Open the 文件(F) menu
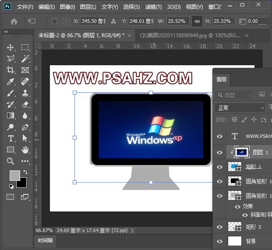Screen dimensions: 272x250 (x=25, y=7)
